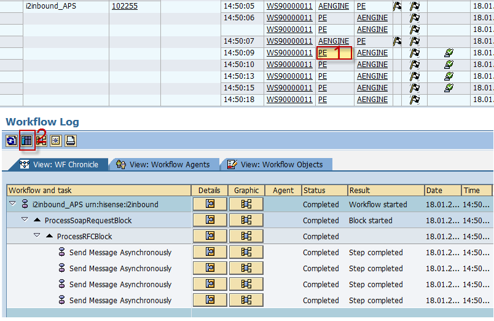Open Details for i2inbound_APS urn:hisense:i2inbound
Viewport: 494px width, 321px height.
tap(210, 204)
